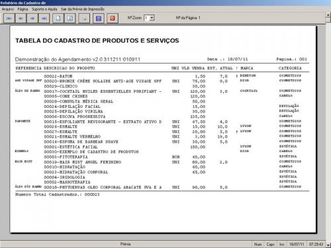
Task: Jump to the last page arrow icon
Action: coord(44,19)
